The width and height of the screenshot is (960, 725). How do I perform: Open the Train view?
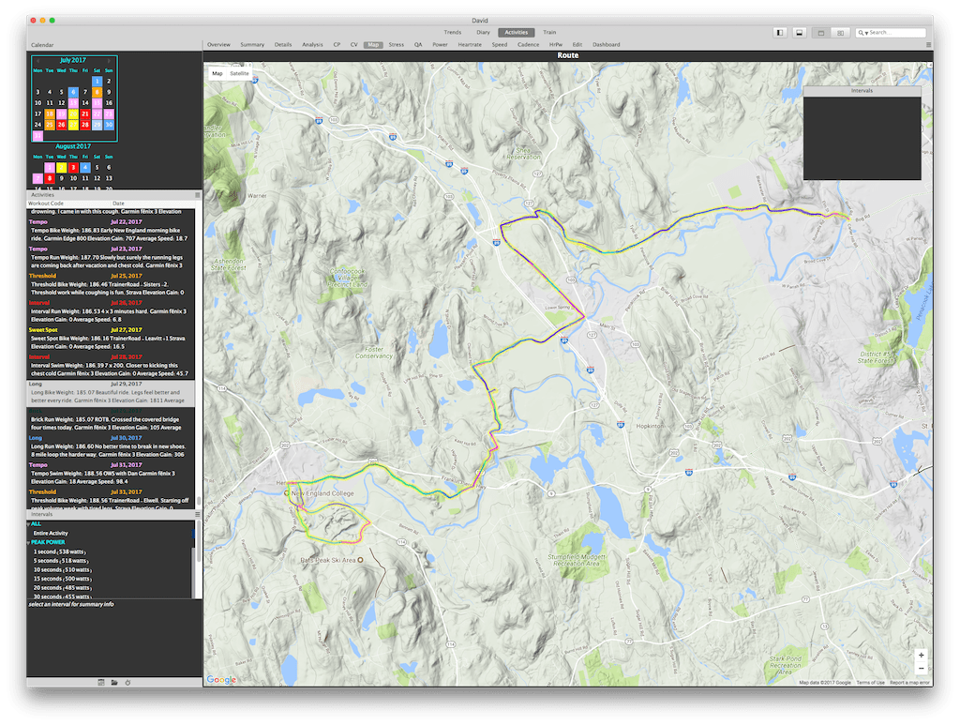click(549, 33)
